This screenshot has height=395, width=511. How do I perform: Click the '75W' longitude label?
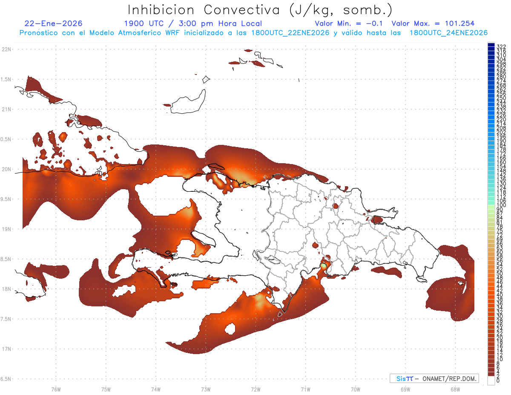106,389
